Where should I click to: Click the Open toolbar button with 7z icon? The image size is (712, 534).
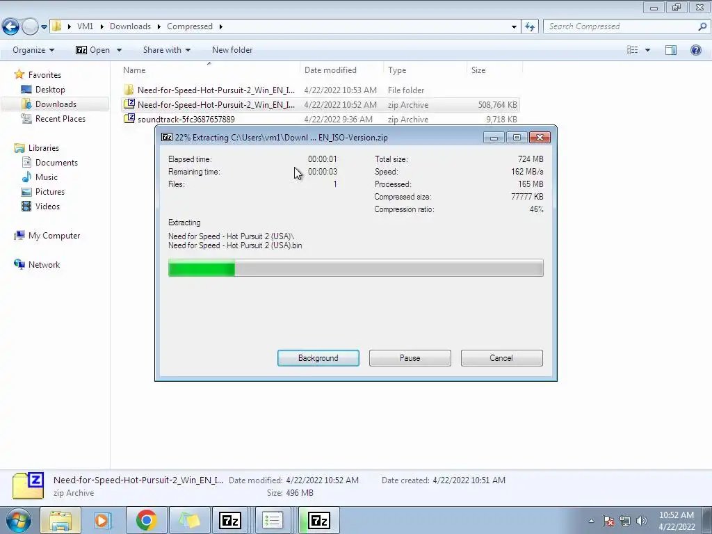93,50
